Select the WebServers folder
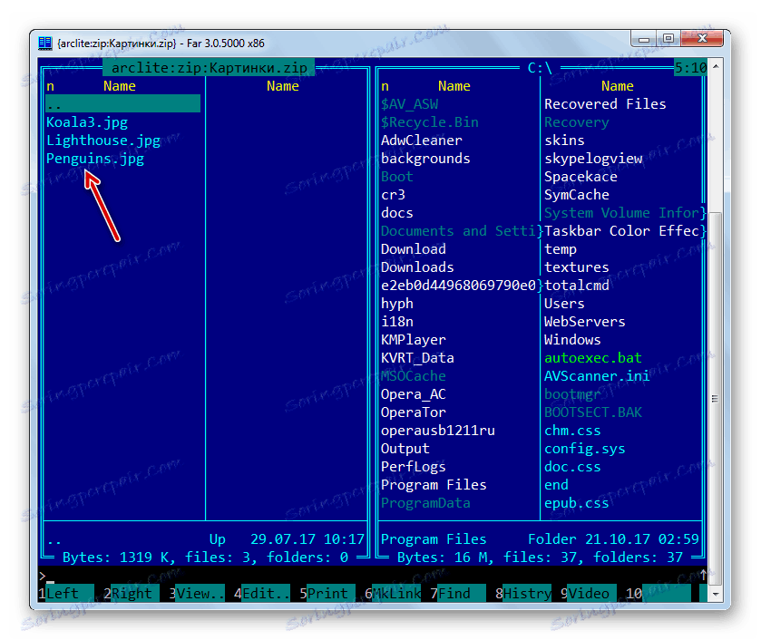 pyautogui.click(x=585, y=322)
